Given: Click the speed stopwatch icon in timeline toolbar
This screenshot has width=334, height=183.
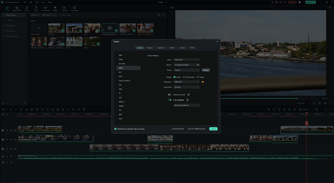Looking at the screenshot, I should coord(63,109).
